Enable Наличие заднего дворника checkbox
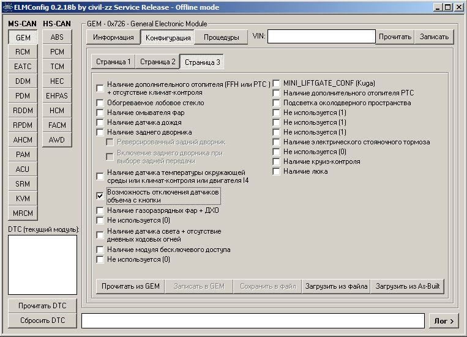467x337 pixels. coord(100,133)
